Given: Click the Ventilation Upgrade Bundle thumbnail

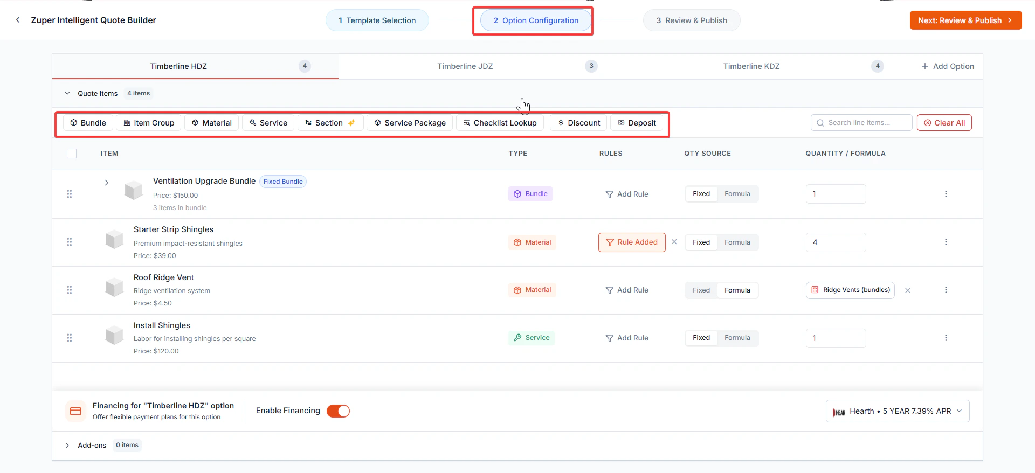Looking at the screenshot, I should pyautogui.click(x=134, y=191).
